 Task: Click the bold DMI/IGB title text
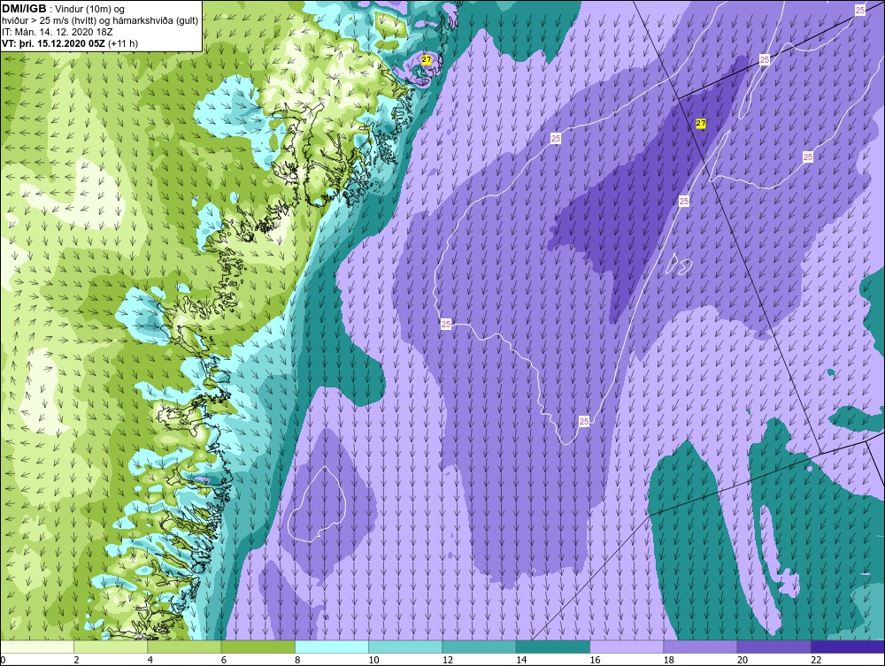coord(24,9)
